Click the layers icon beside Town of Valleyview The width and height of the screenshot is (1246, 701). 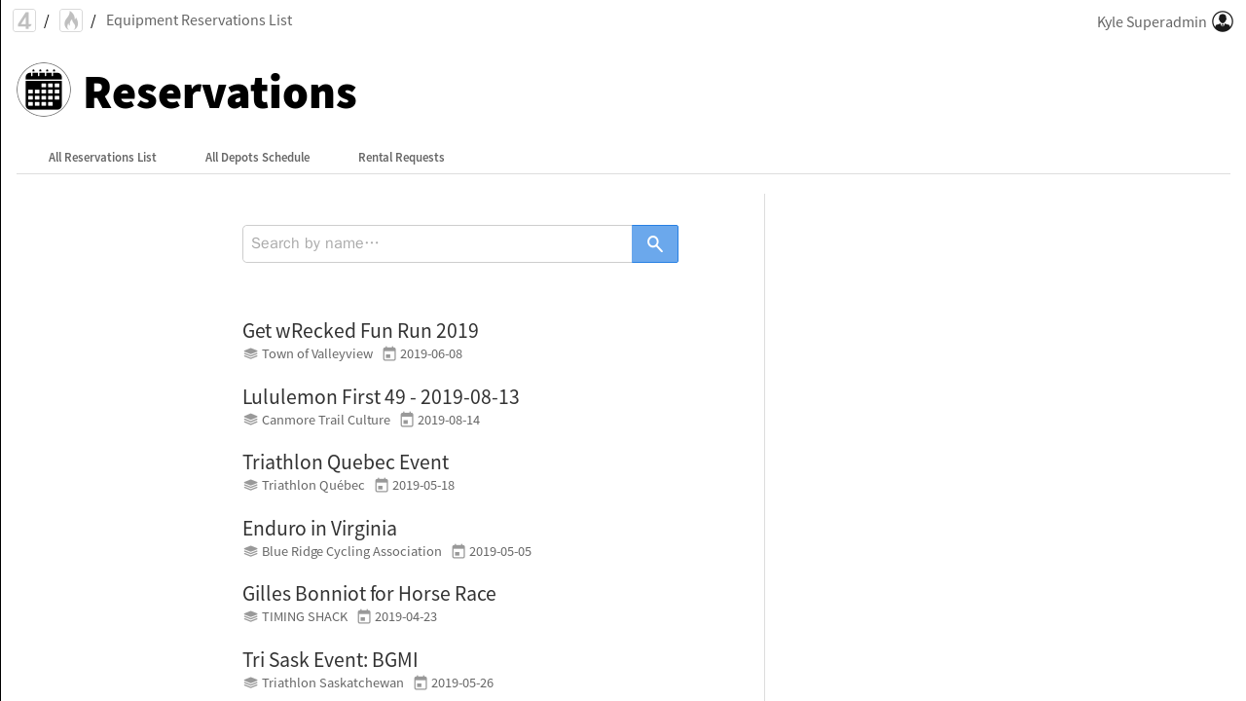point(250,354)
